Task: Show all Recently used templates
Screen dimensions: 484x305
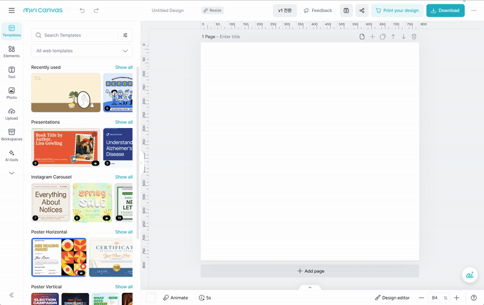Action: point(124,67)
